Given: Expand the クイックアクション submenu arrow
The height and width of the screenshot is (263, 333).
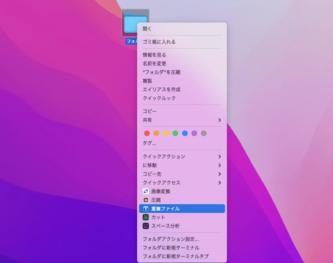Looking at the screenshot, I should (219, 156).
